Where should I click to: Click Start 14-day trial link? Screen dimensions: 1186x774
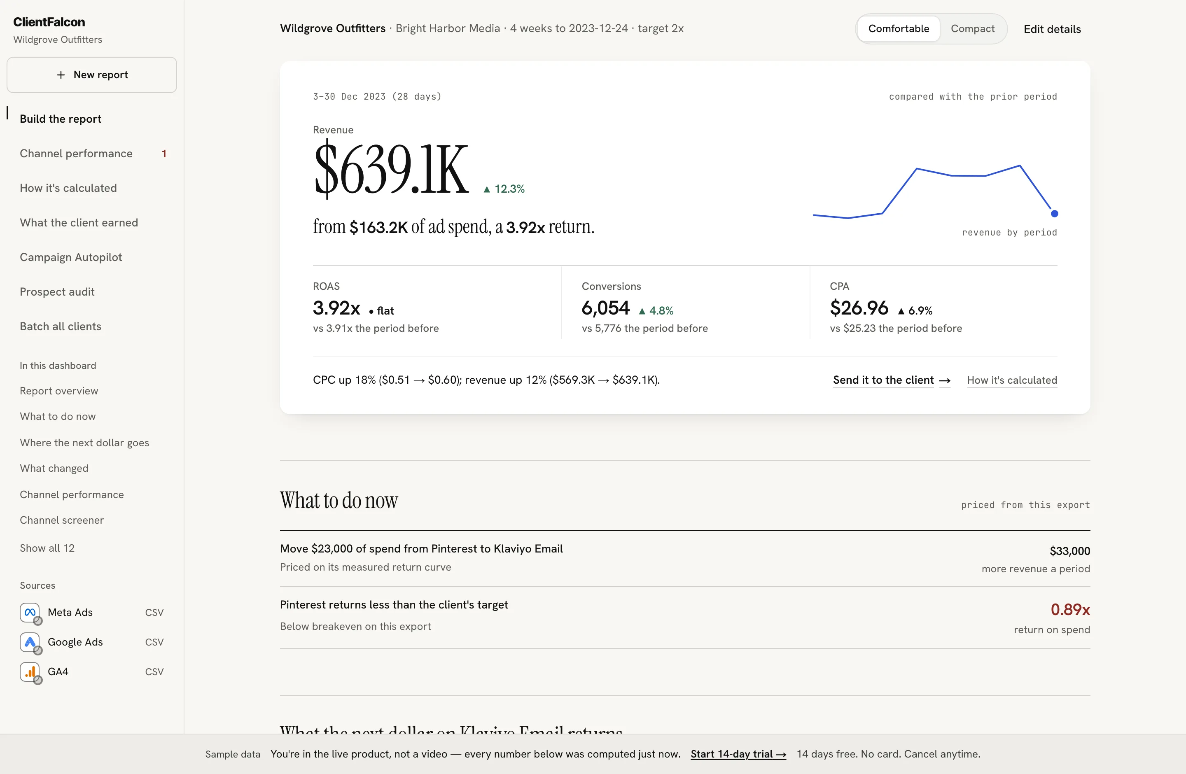coord(738,754)
